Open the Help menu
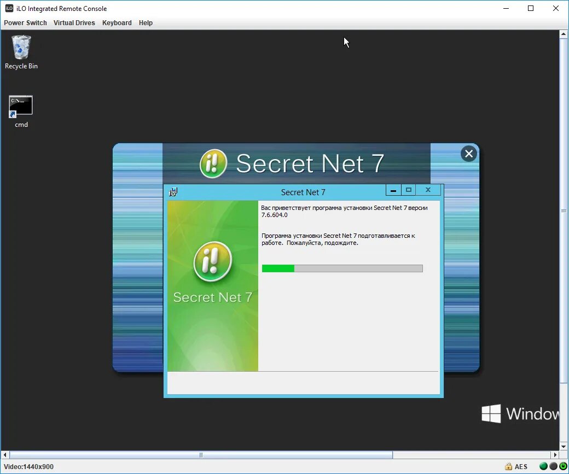Viewport: 569px width, 474px height. tap(146, 23)
